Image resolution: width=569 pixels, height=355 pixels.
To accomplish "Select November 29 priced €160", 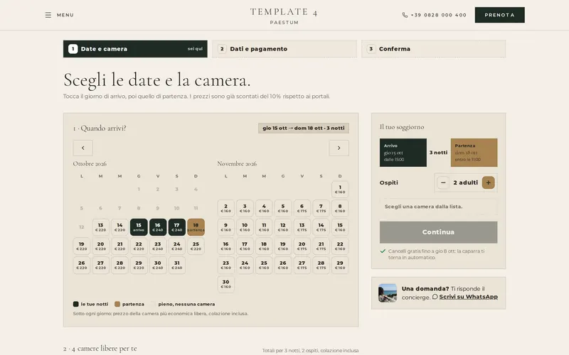I will tap(340, 265).
